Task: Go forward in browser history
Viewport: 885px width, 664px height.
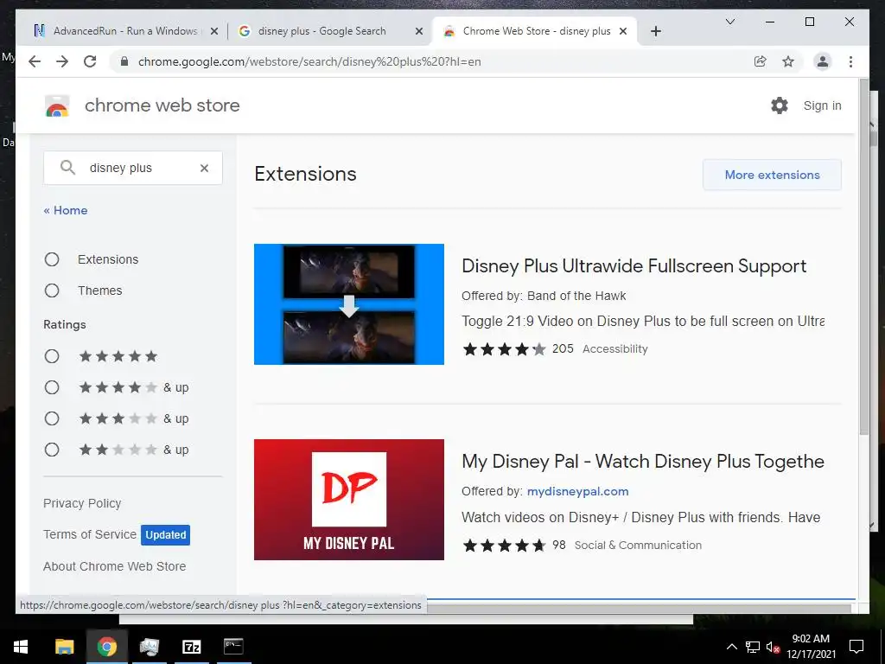Action: tap(62, 61)
